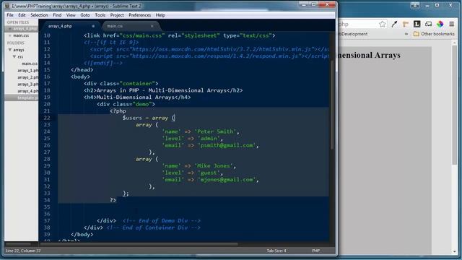Click the End of Container Div comment
462x260 pixels.
(154, 227)
